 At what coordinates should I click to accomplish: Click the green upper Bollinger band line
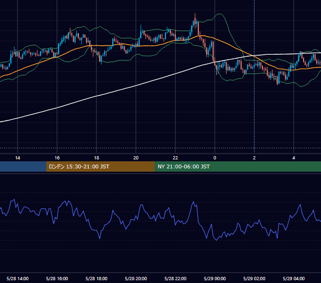[x=220, y=14]
